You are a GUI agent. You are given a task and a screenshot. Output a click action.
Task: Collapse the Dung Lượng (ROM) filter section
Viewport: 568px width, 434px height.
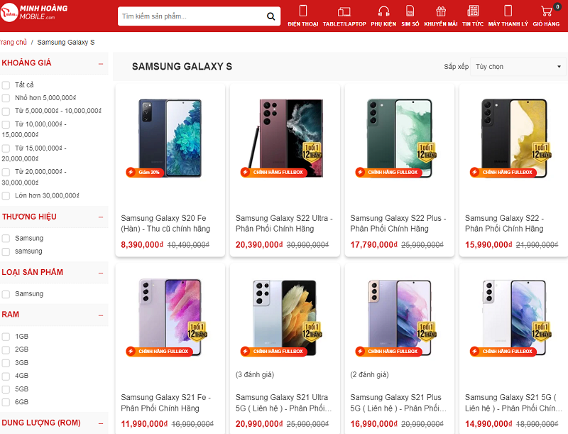[101, 423]
